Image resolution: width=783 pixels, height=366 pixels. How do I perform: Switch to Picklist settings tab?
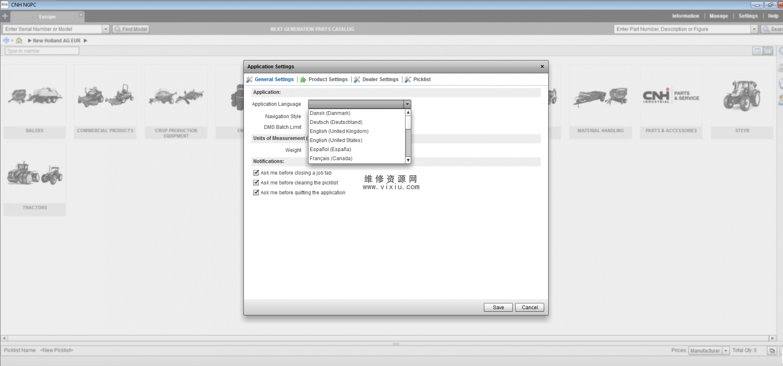(418, 79)
